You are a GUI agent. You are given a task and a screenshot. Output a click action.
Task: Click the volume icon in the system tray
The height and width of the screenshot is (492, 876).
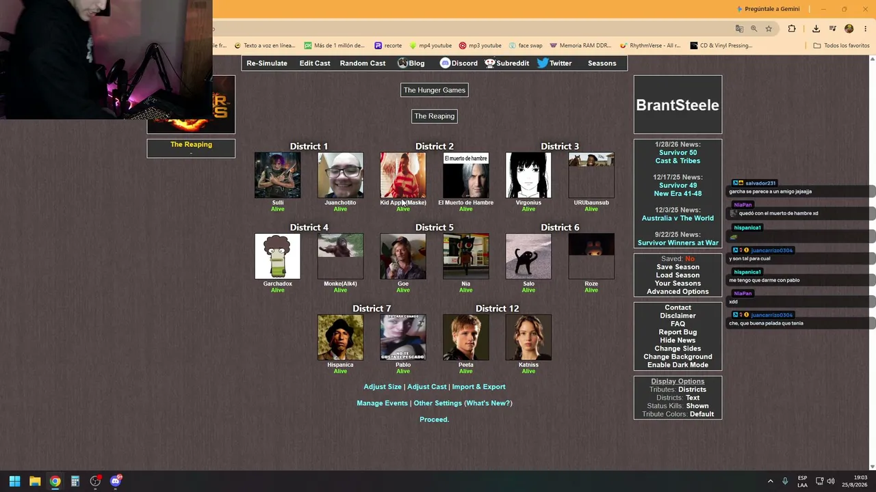coord(831,481)
